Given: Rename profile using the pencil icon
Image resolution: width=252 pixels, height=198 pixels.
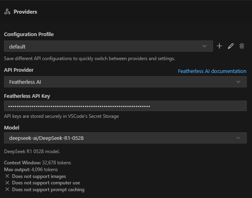Looking at the screenshot, I should point(231,46).
